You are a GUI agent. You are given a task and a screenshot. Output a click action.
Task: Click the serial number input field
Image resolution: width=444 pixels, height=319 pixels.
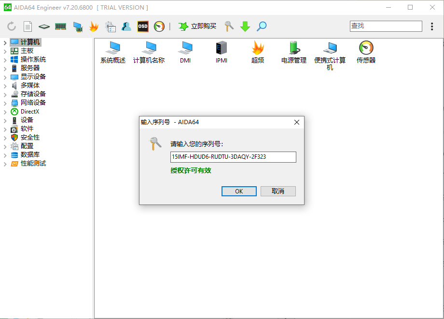233,157
